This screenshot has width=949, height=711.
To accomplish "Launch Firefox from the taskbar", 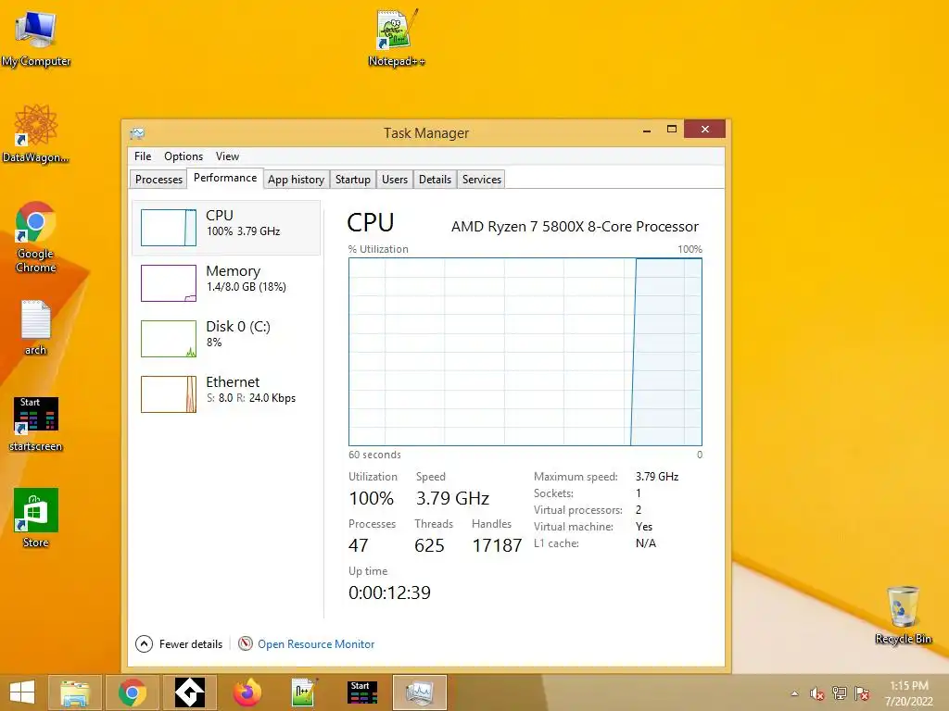I will click(247, 692).
